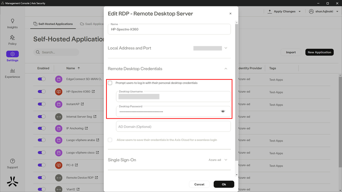
Task: Toggle Luogo vSphere aruba enabled switch
Action: tap(41, 140)
